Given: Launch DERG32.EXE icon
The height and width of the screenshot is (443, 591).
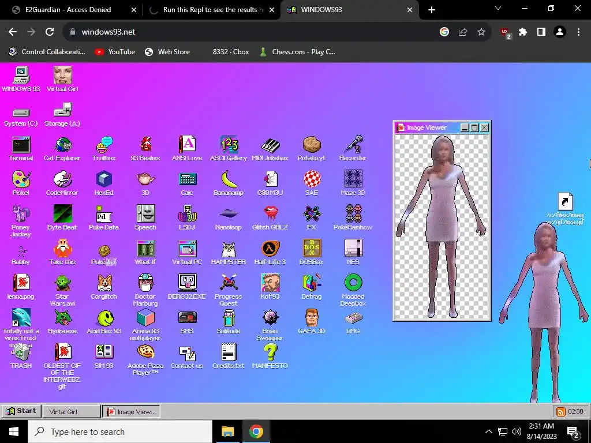Looking at the screenshot, I should pyautogui.click(x=187, y=287).
